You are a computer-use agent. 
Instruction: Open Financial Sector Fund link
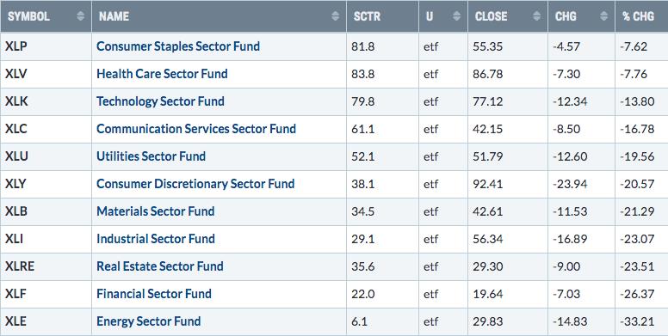pyautogui.click(x=154, y=294)
